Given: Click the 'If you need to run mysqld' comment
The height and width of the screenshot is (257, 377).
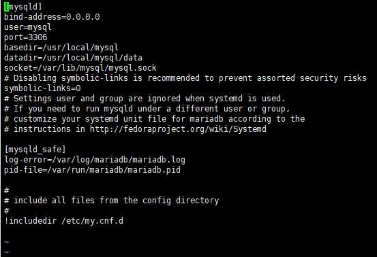Looking at the screenshot, I should tap(147, 109).
